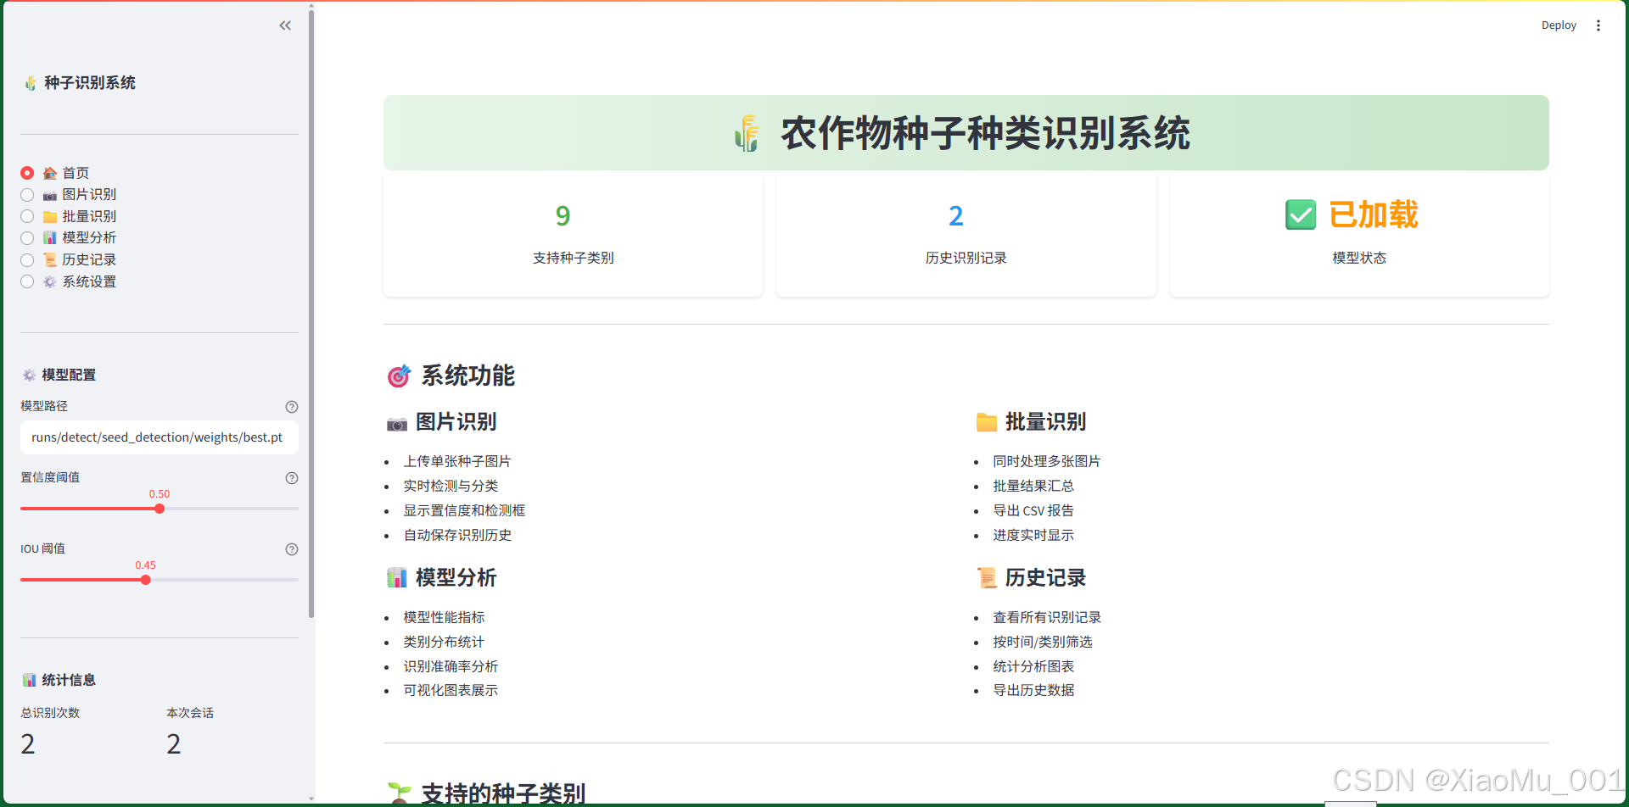
Task: Click the home icon beside 首页
Action: (x=50, y=173)
